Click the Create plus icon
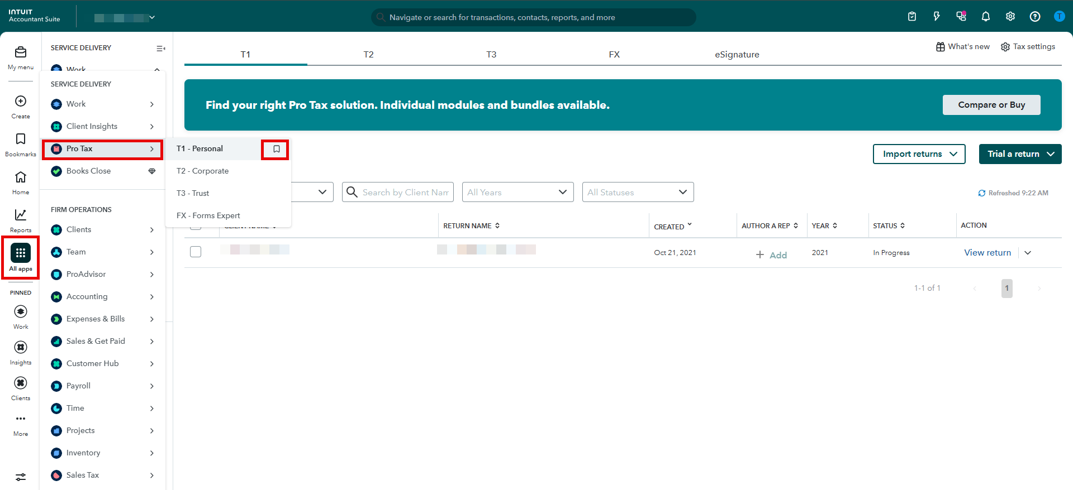This screenshot has width=1073, height=490. point(21,102)
